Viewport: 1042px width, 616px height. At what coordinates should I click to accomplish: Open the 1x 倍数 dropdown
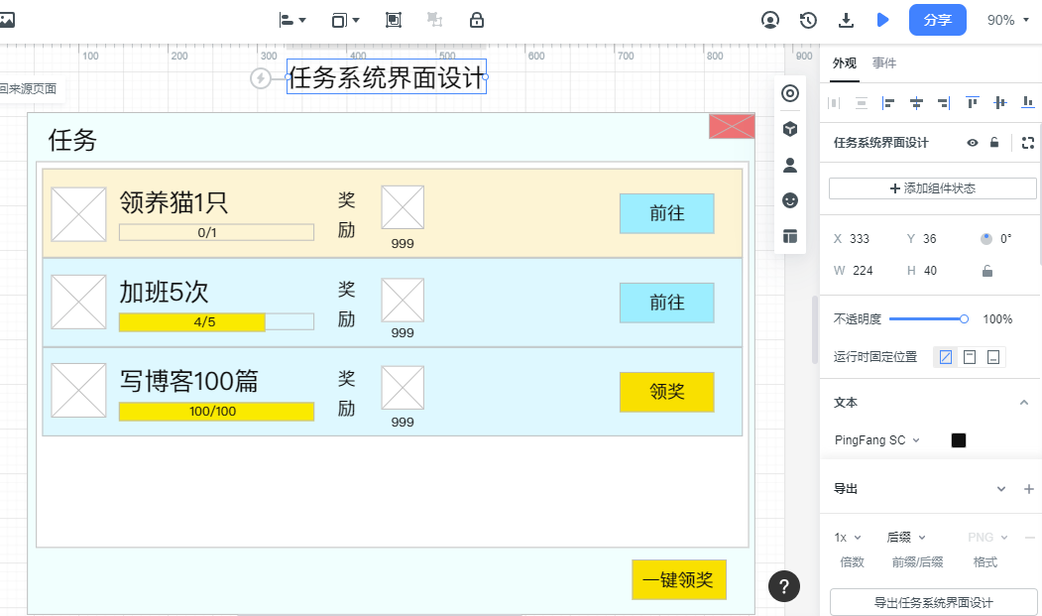click(848, 538)
